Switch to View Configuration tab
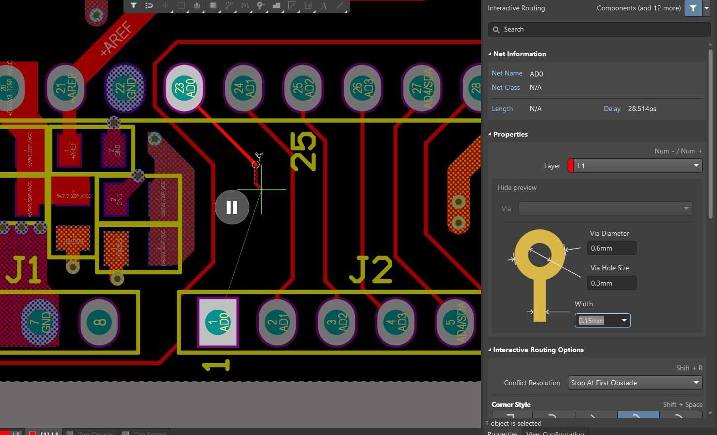 coord(555,433)
